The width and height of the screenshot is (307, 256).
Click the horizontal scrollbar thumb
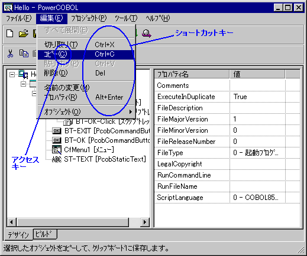coord(72,222)
